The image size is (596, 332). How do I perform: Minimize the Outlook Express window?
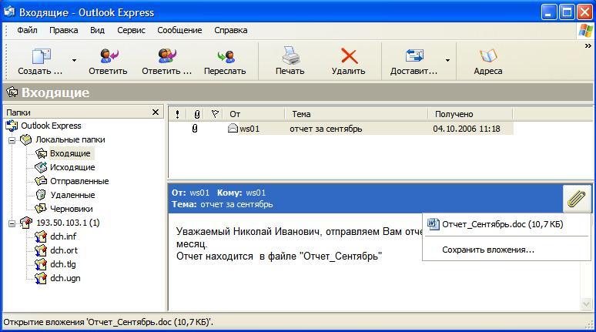[548, 12]
